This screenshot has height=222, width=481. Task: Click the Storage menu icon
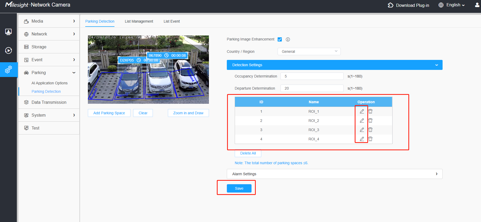coord(26,47)
